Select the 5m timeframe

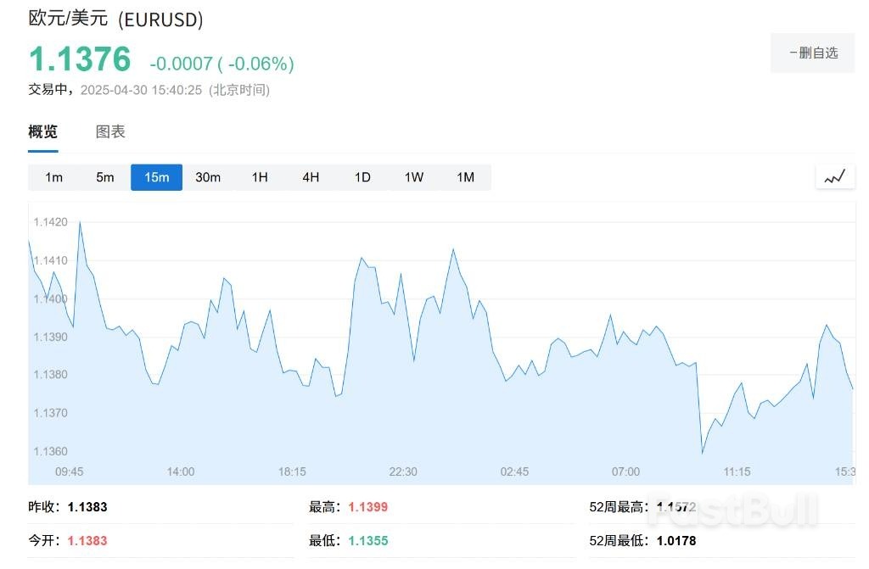coord(104,177)
